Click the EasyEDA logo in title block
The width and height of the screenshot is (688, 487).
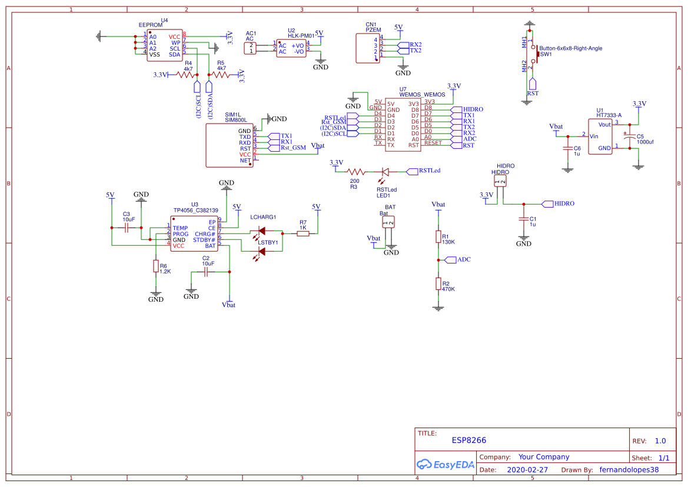click(x=445, y=465)
